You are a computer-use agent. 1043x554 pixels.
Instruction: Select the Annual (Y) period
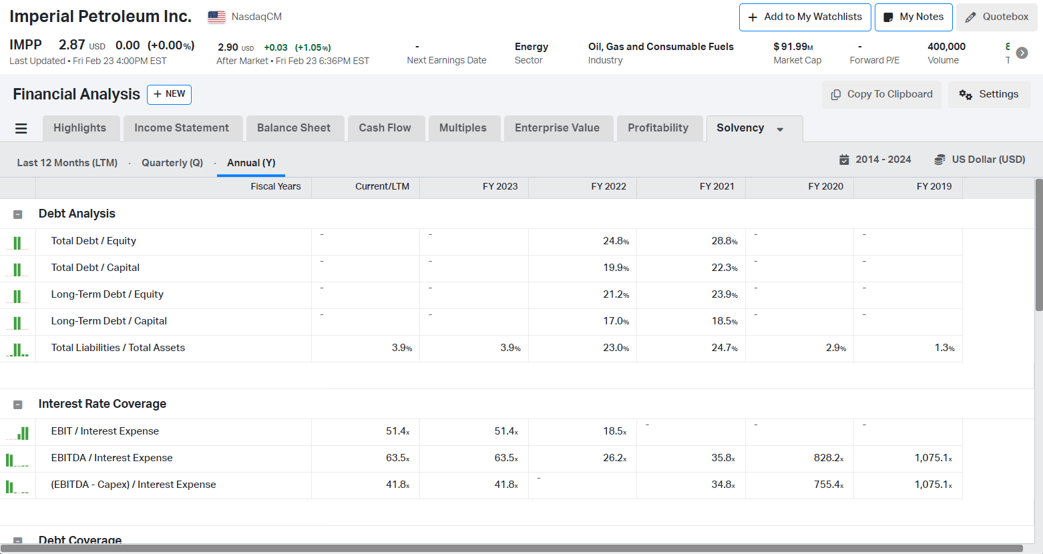coord(251,163)
